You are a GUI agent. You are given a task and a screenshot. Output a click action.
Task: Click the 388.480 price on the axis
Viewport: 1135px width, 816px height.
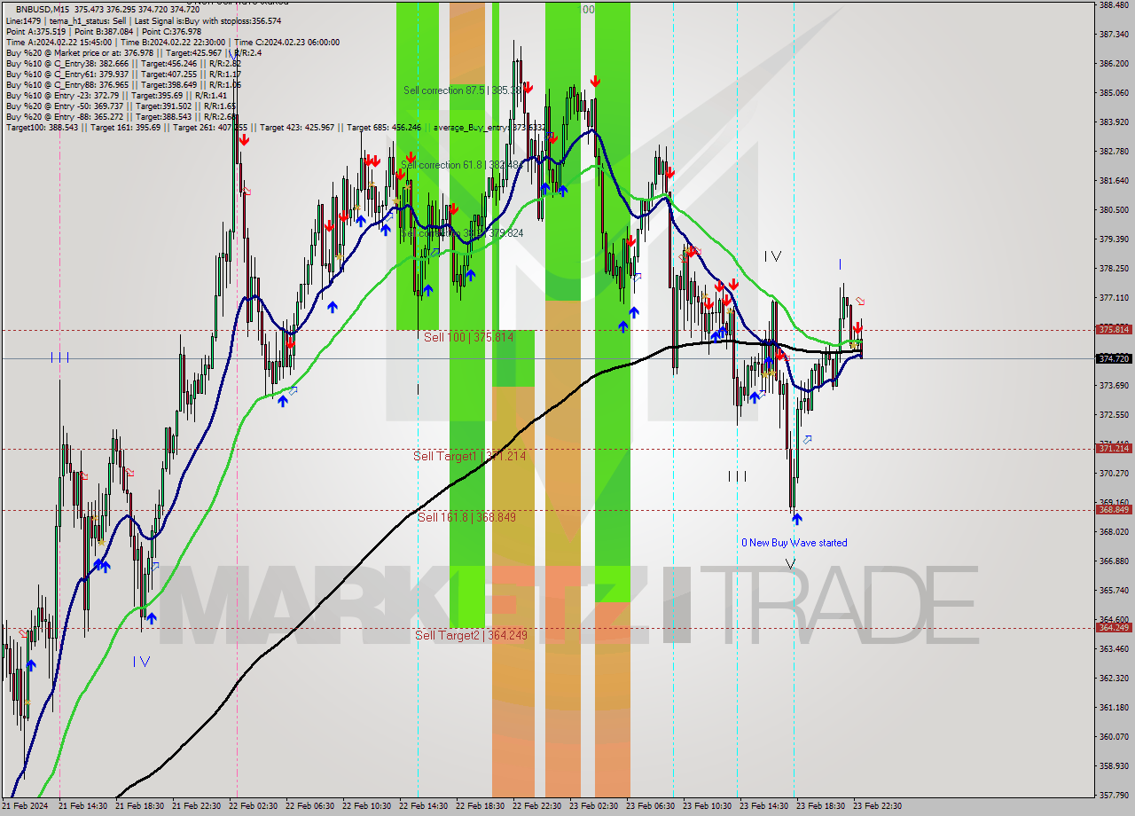point(1114,4)
